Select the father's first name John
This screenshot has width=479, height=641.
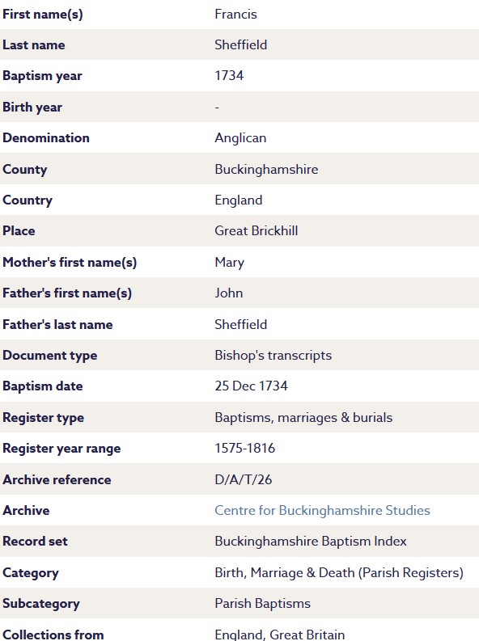(229, 293)
